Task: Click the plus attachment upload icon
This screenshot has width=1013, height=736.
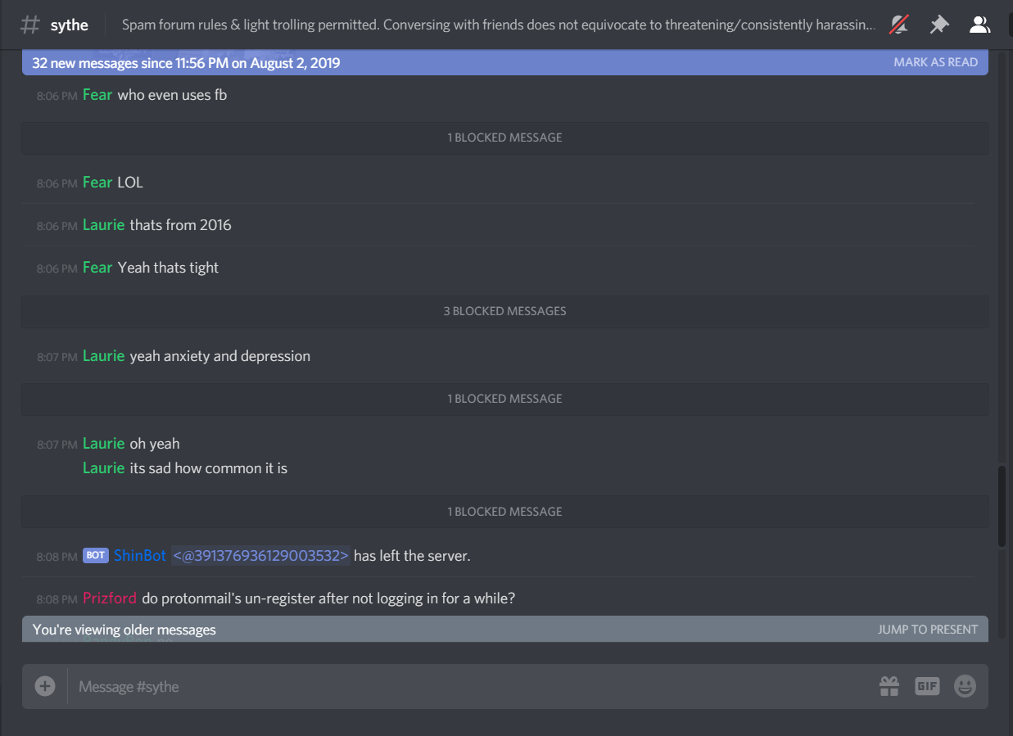Action: 45,686
